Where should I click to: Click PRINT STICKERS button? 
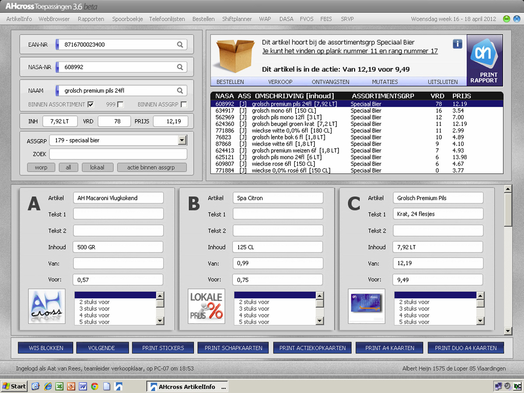pos(163,348)
